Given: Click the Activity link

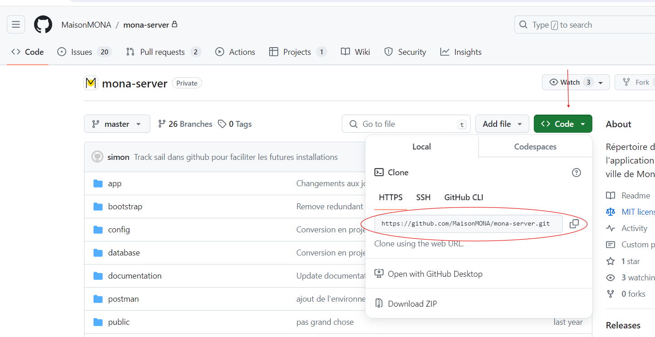Looking at the screenshot, I should [627, 228].
